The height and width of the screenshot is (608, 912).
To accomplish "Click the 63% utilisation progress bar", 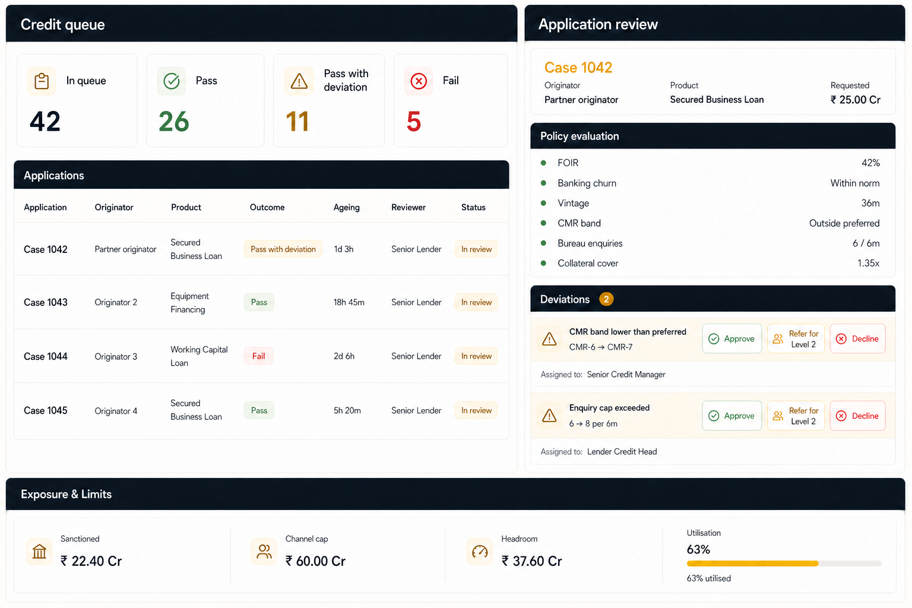I will click(784, 563).
